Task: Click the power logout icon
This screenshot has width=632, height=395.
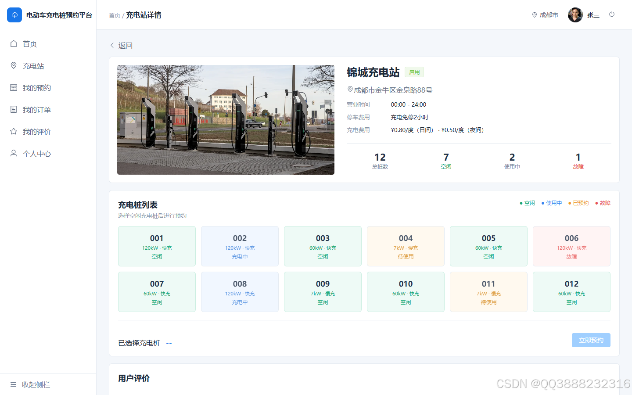Action: pos(612,14)
